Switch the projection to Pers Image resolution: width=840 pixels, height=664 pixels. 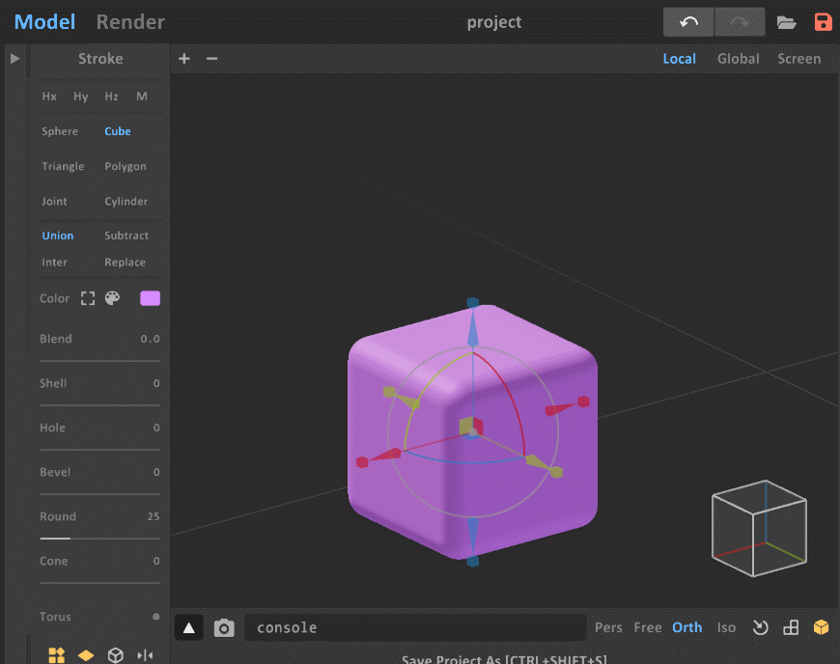click(x=608, y=627)
